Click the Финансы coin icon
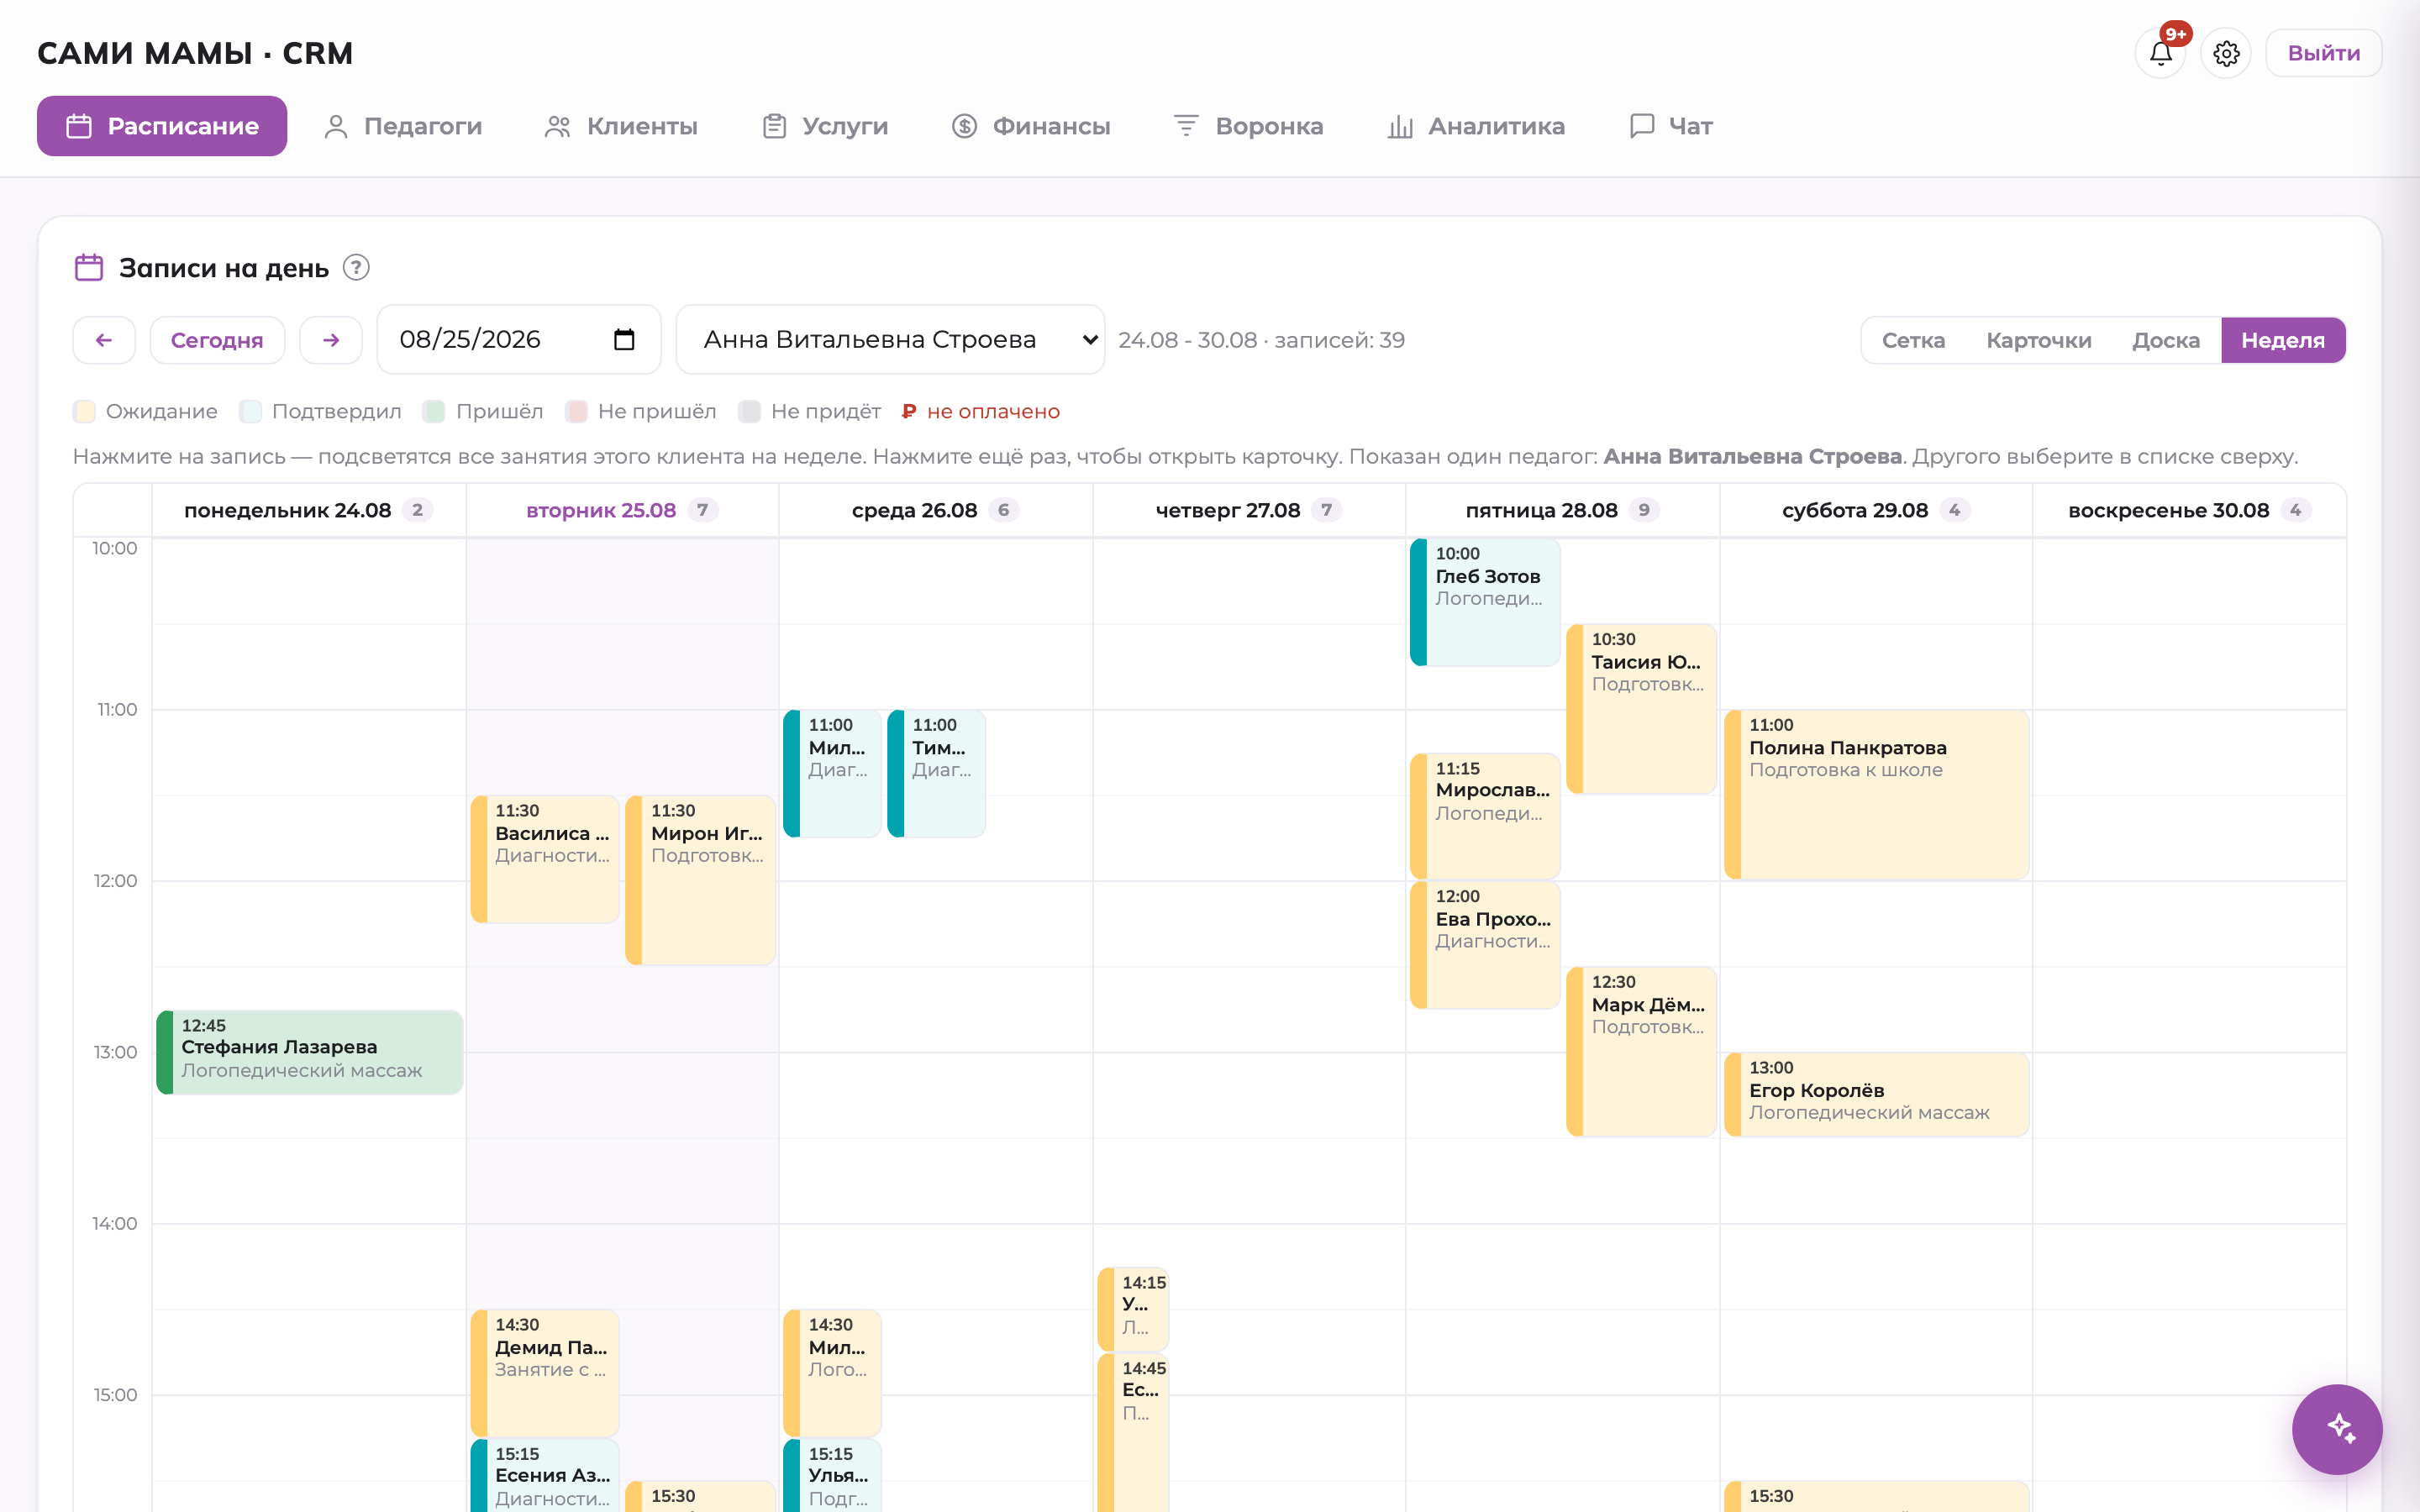This screenshot has height=1512, width=2420. [964, 126]
